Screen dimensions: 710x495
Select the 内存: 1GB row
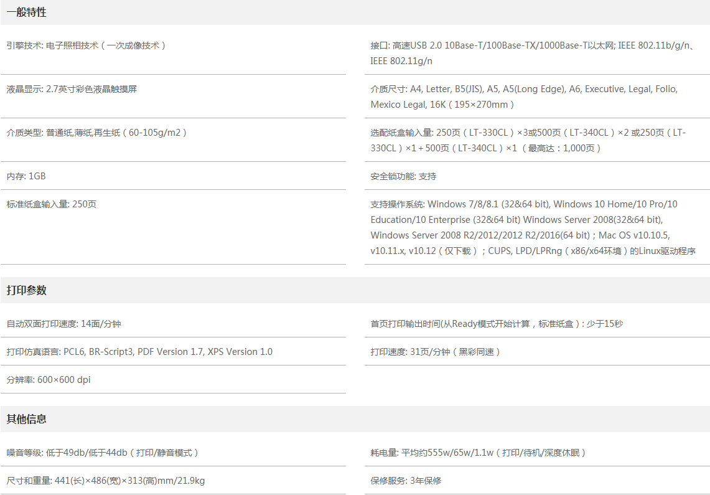pyautogui.click(x=26, y=176)
